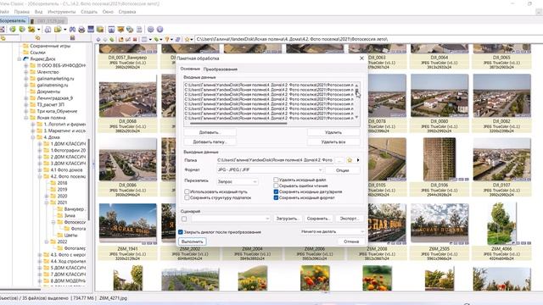543x305 pixels.
Task: Open settings via the round gear toolbar icon
Action: [151, 30]
